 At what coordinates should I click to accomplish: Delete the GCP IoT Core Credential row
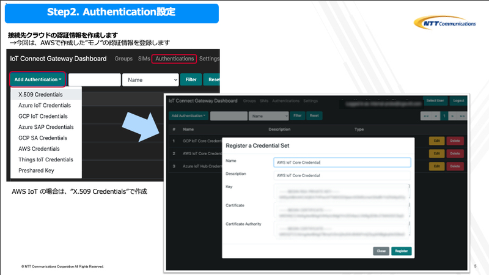[455, 141]
